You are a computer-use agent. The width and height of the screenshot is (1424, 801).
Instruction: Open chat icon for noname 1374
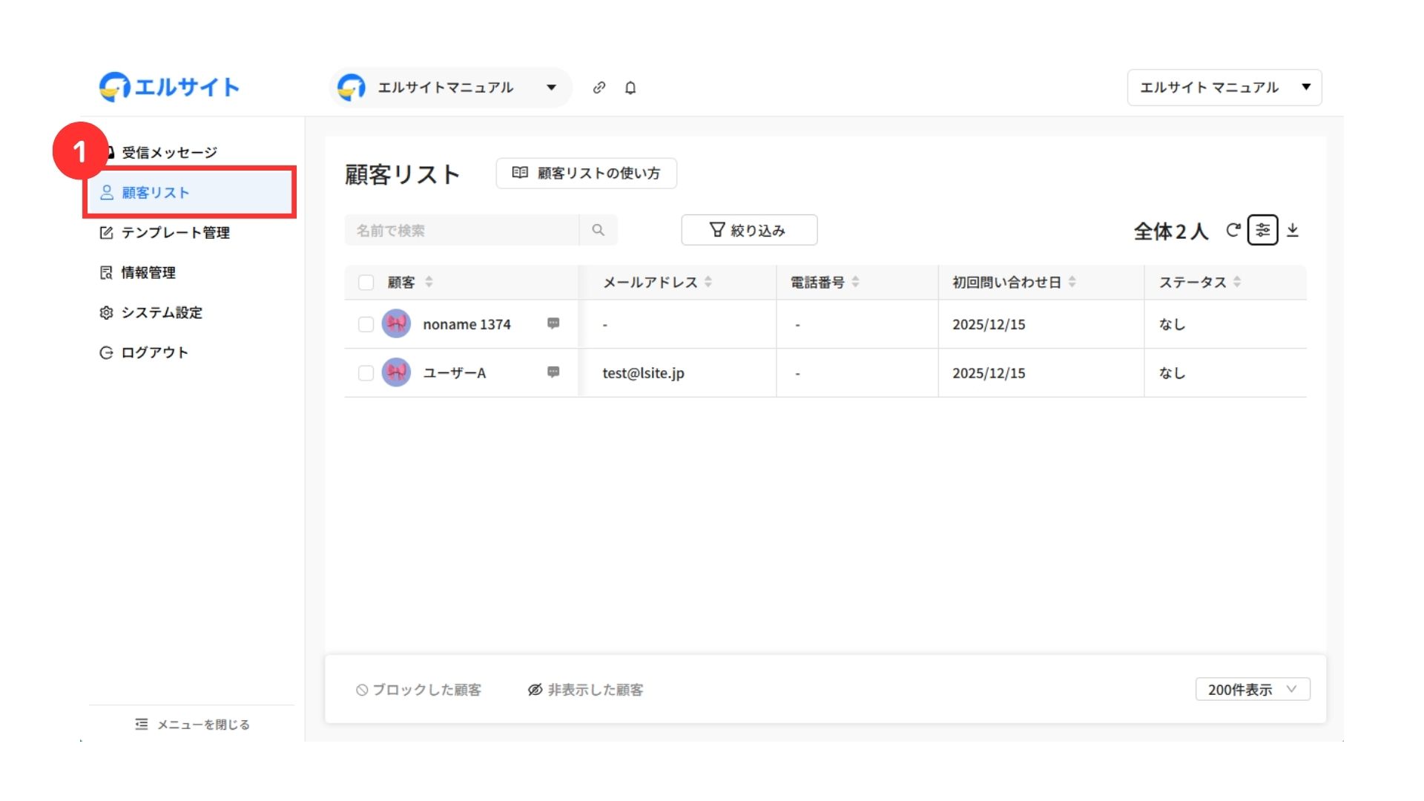click(x=553, y=323)
